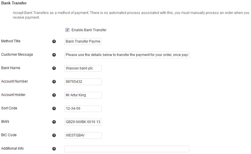Click the Sort Code help icon
The width and height of the screenshot is (251, 154).
click(x=54, y=108)
